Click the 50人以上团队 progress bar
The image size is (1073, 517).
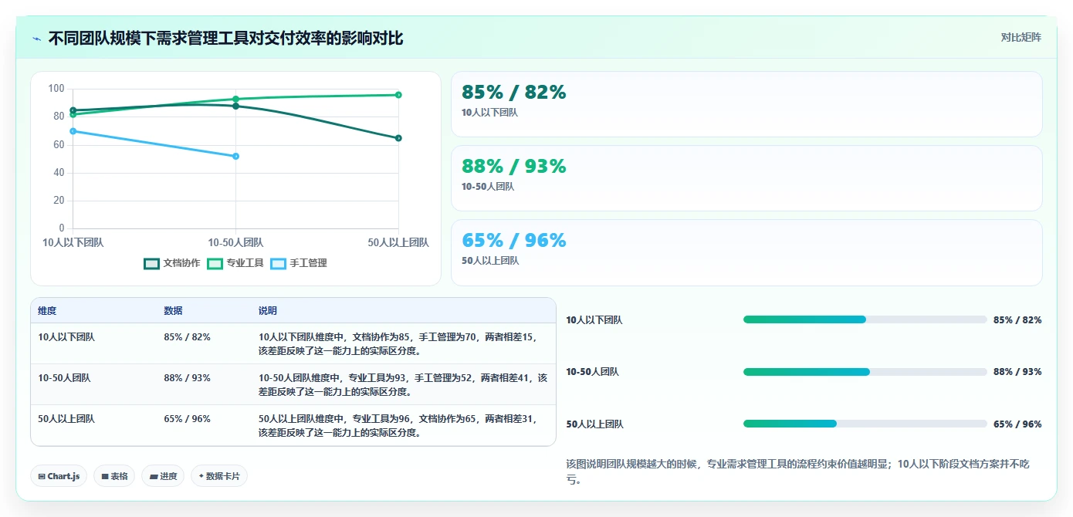(x=865, y=424)
